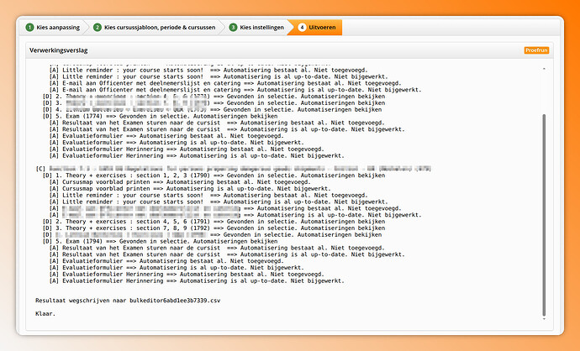Click the '[D] 5. Exam (1774)' line
The width and height of the screenshot is (580, 351).
161,116
